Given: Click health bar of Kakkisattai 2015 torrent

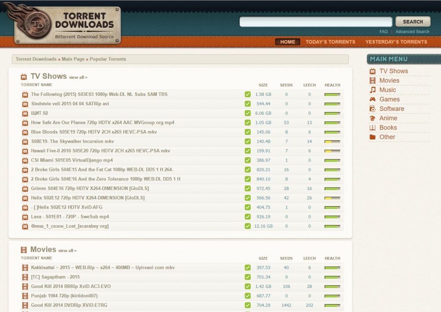Looking at the screenshot, I should pos(332,268).
